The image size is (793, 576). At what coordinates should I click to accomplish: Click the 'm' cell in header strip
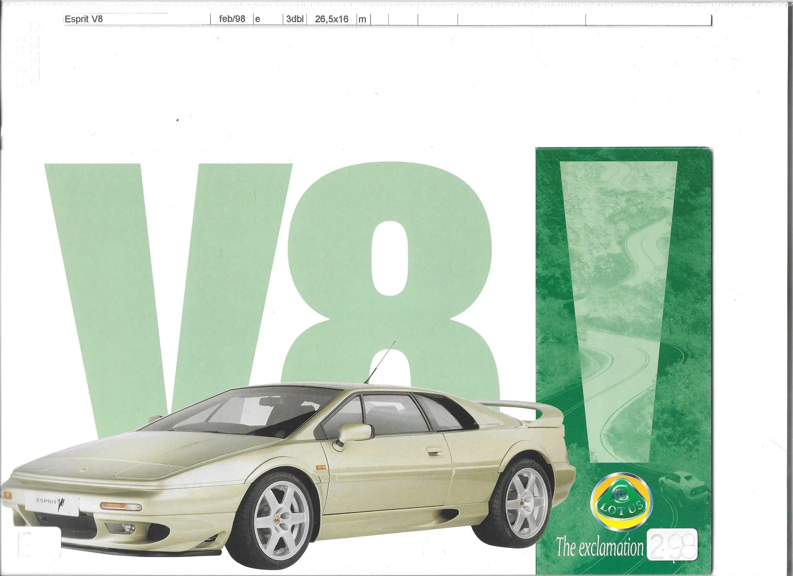pos(363,19)
